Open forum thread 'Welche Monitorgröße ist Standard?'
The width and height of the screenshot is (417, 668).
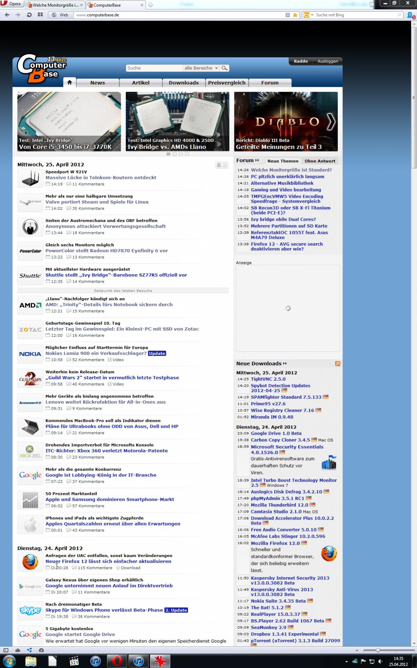click(291, 170)
